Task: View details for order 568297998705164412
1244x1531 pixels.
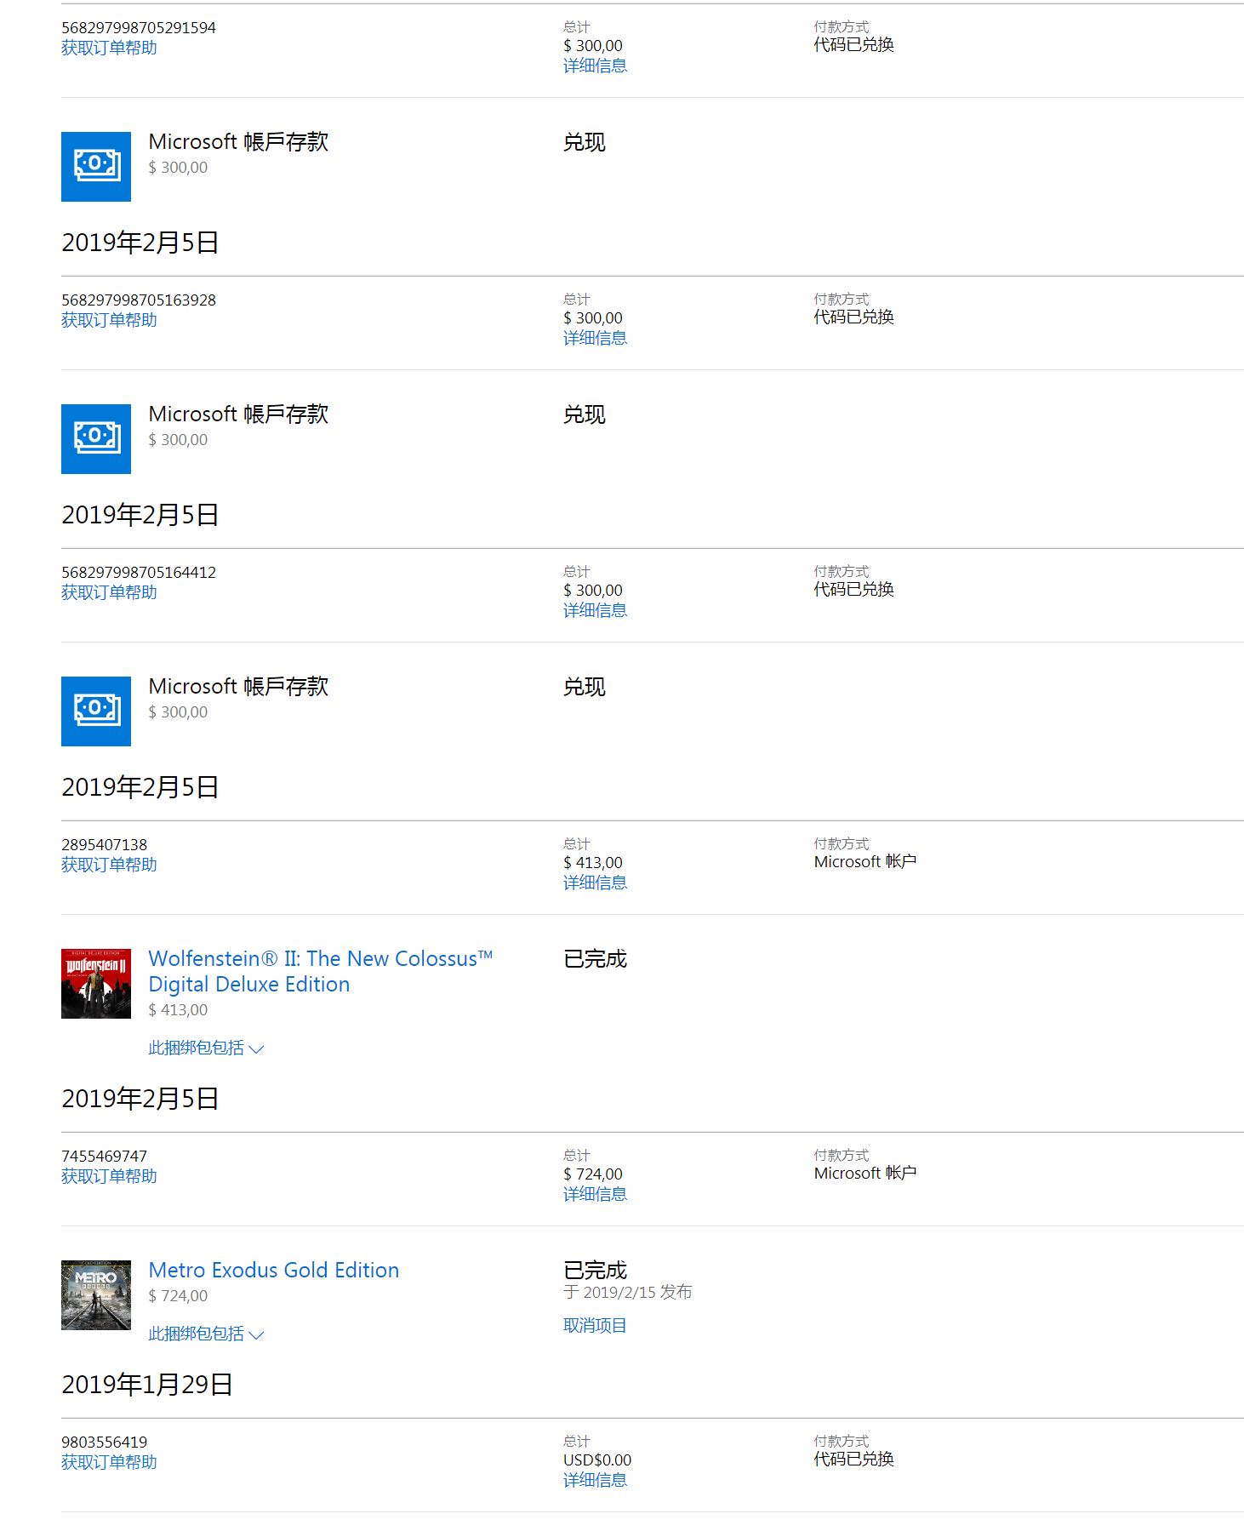Action: pos(595,610)
